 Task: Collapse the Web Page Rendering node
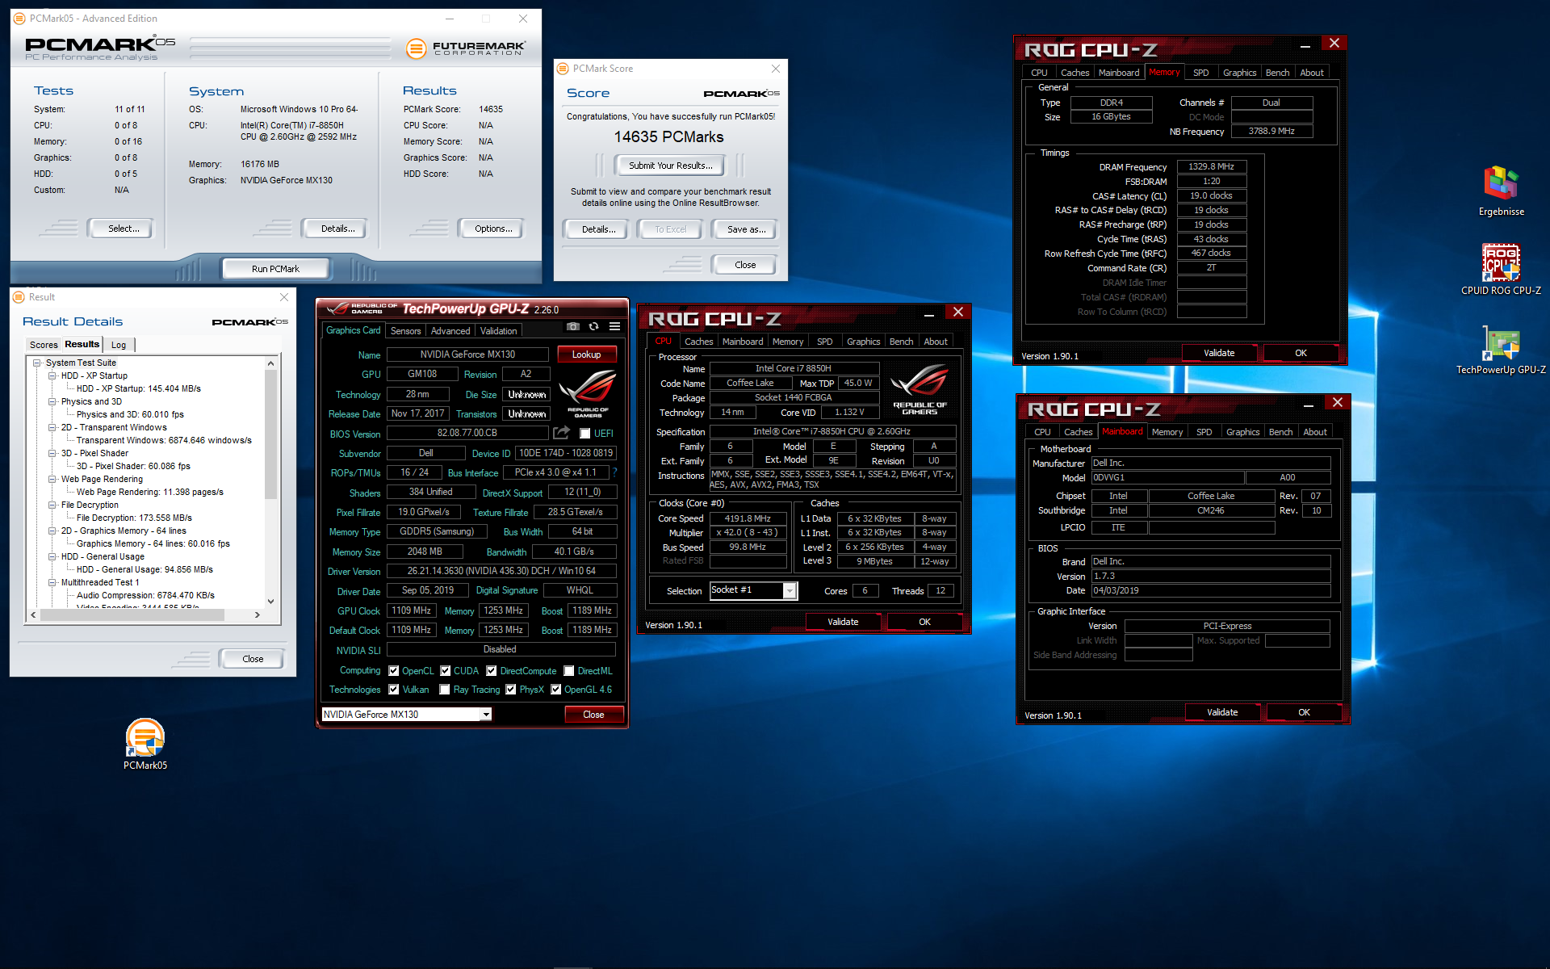point(52,479)
